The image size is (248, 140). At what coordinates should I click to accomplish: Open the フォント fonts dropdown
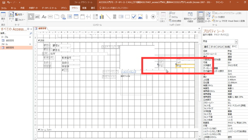point(20,20)
